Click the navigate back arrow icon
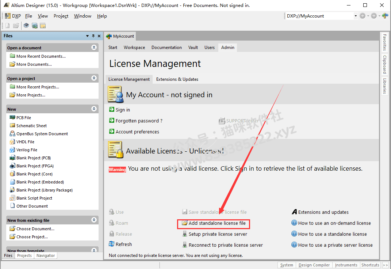 pyautogui.click(x=362, y=16)
